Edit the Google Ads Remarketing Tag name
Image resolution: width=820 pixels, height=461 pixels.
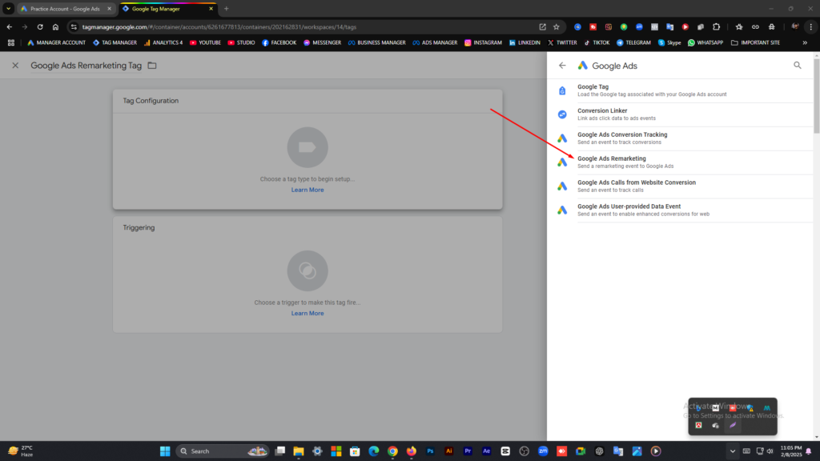(86, 66)
